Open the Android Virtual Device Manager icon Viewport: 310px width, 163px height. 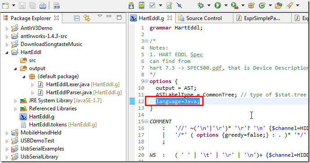[x=142, y=5]
